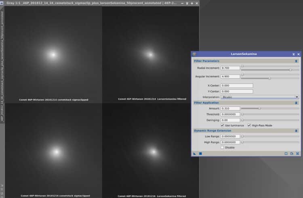Collapse the Filter Parameters section

296,61
